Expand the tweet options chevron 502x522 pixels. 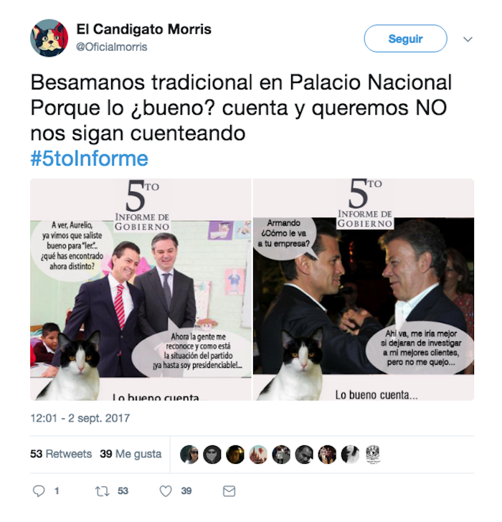pyautogui.click(x=468, y=39)
